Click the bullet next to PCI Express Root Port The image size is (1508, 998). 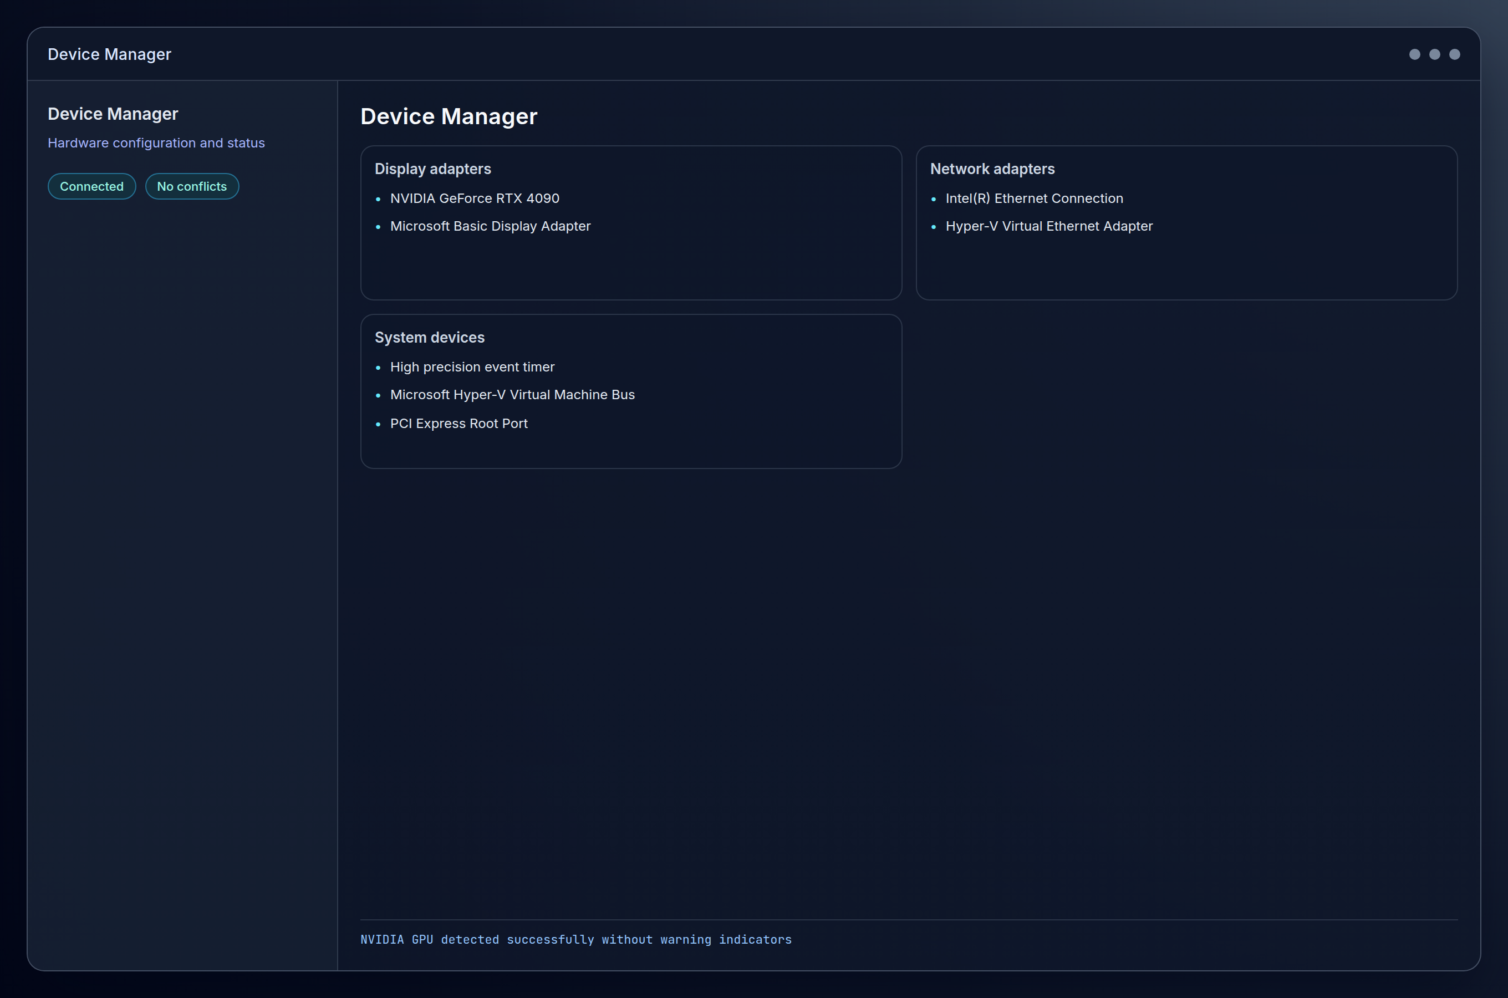(x=380, y=424)
